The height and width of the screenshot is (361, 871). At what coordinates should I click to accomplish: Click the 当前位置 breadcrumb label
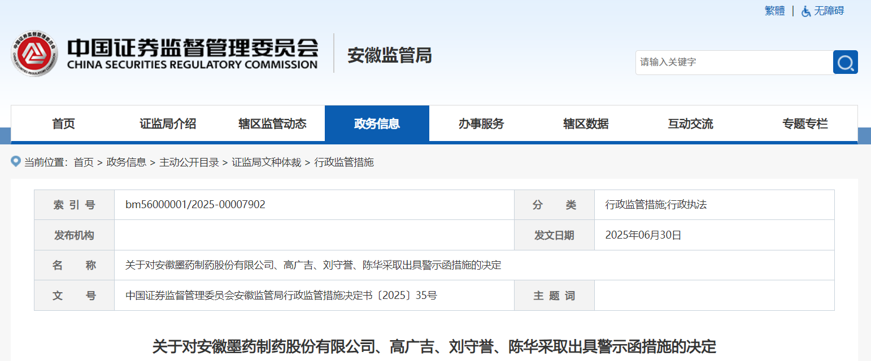pos(46,162)
